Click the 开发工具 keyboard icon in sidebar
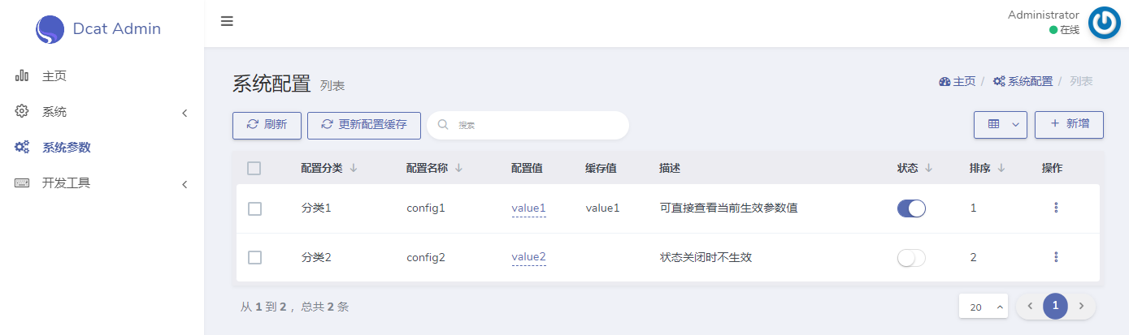The image size is (1129, 335). click(23, 183)
